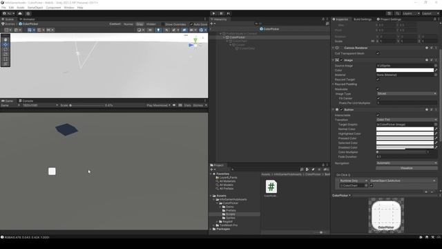Toggle the Auto Save checkbox
The height and width of the screenshot is (249, 442).
coord(192,24)
